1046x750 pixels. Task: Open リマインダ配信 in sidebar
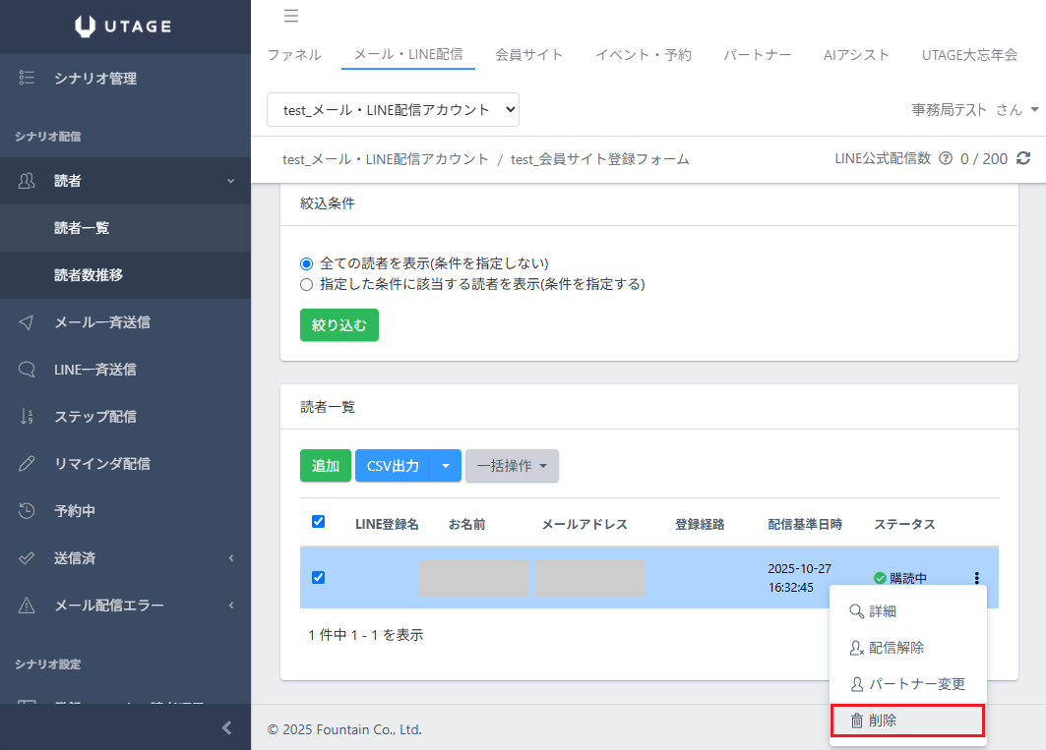point(101,464)
